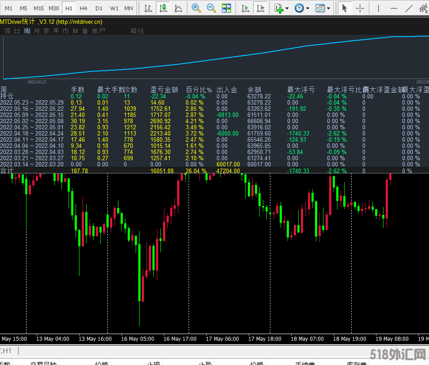Viewport: 429px width, 365px height.
Task: Pick the trendline drawing tool
Action: point(410,8)
